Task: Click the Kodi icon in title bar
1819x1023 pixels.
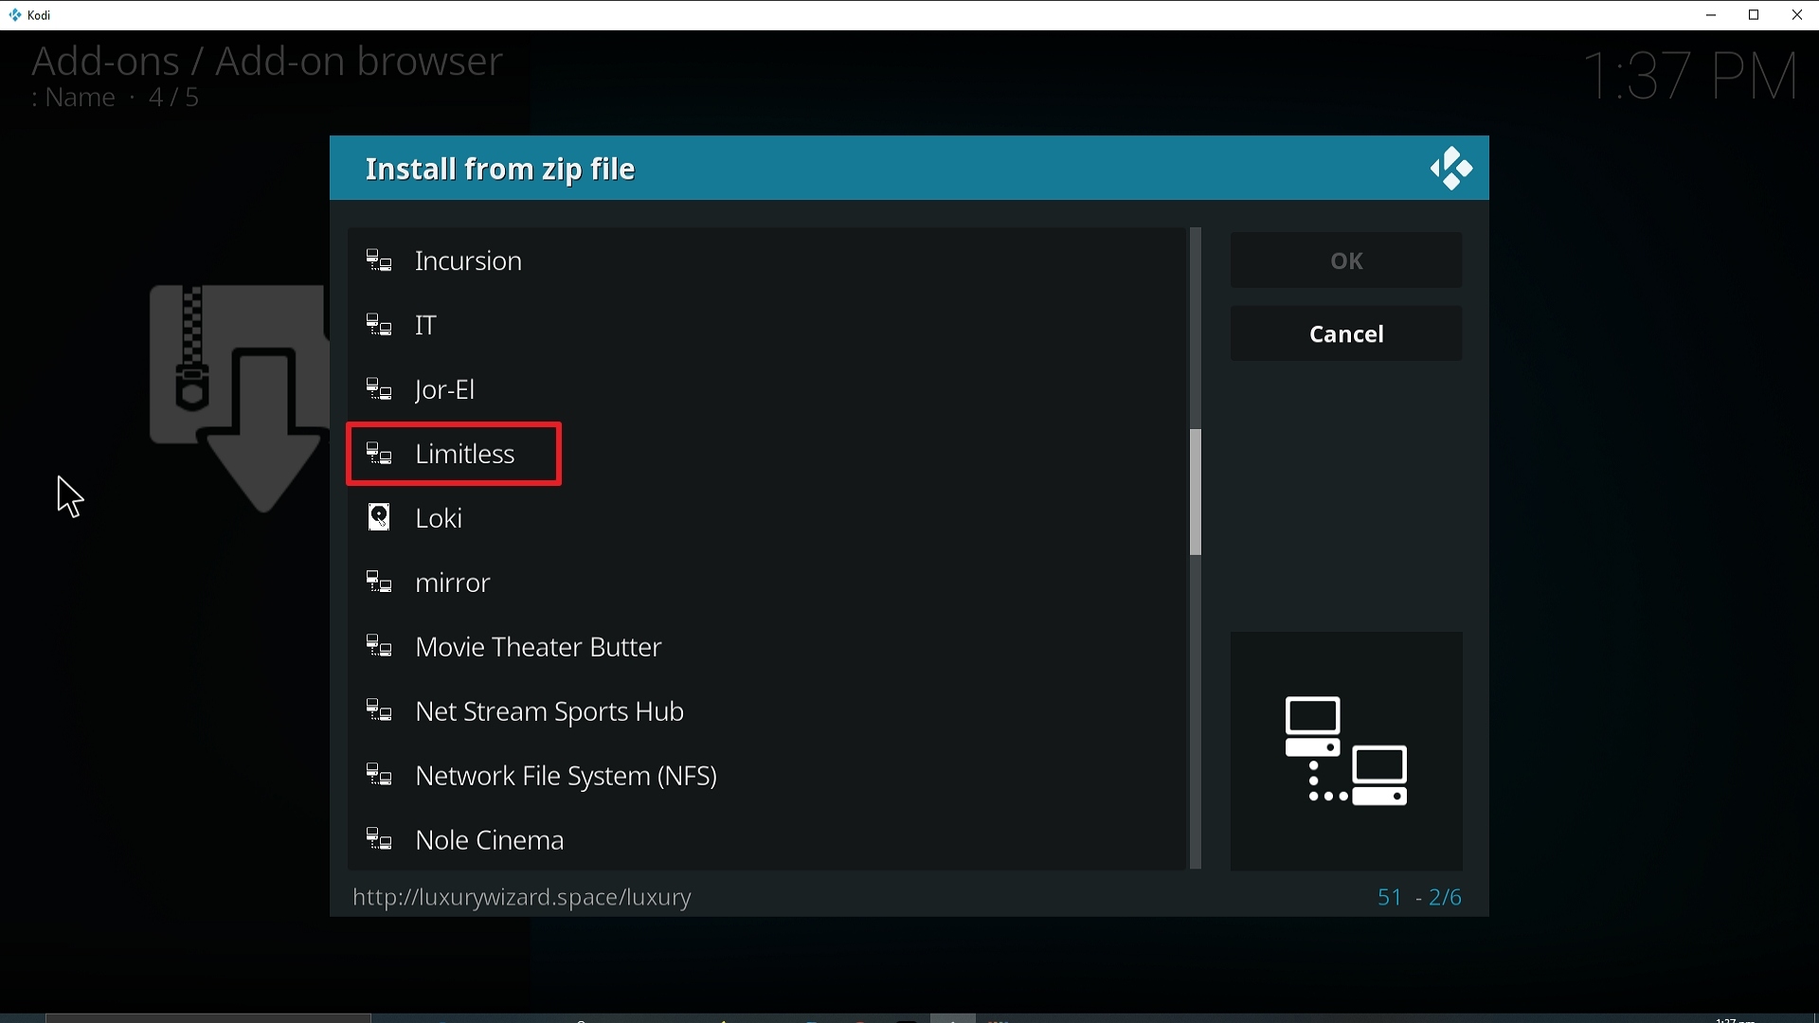Action: [x=15, y=15]
